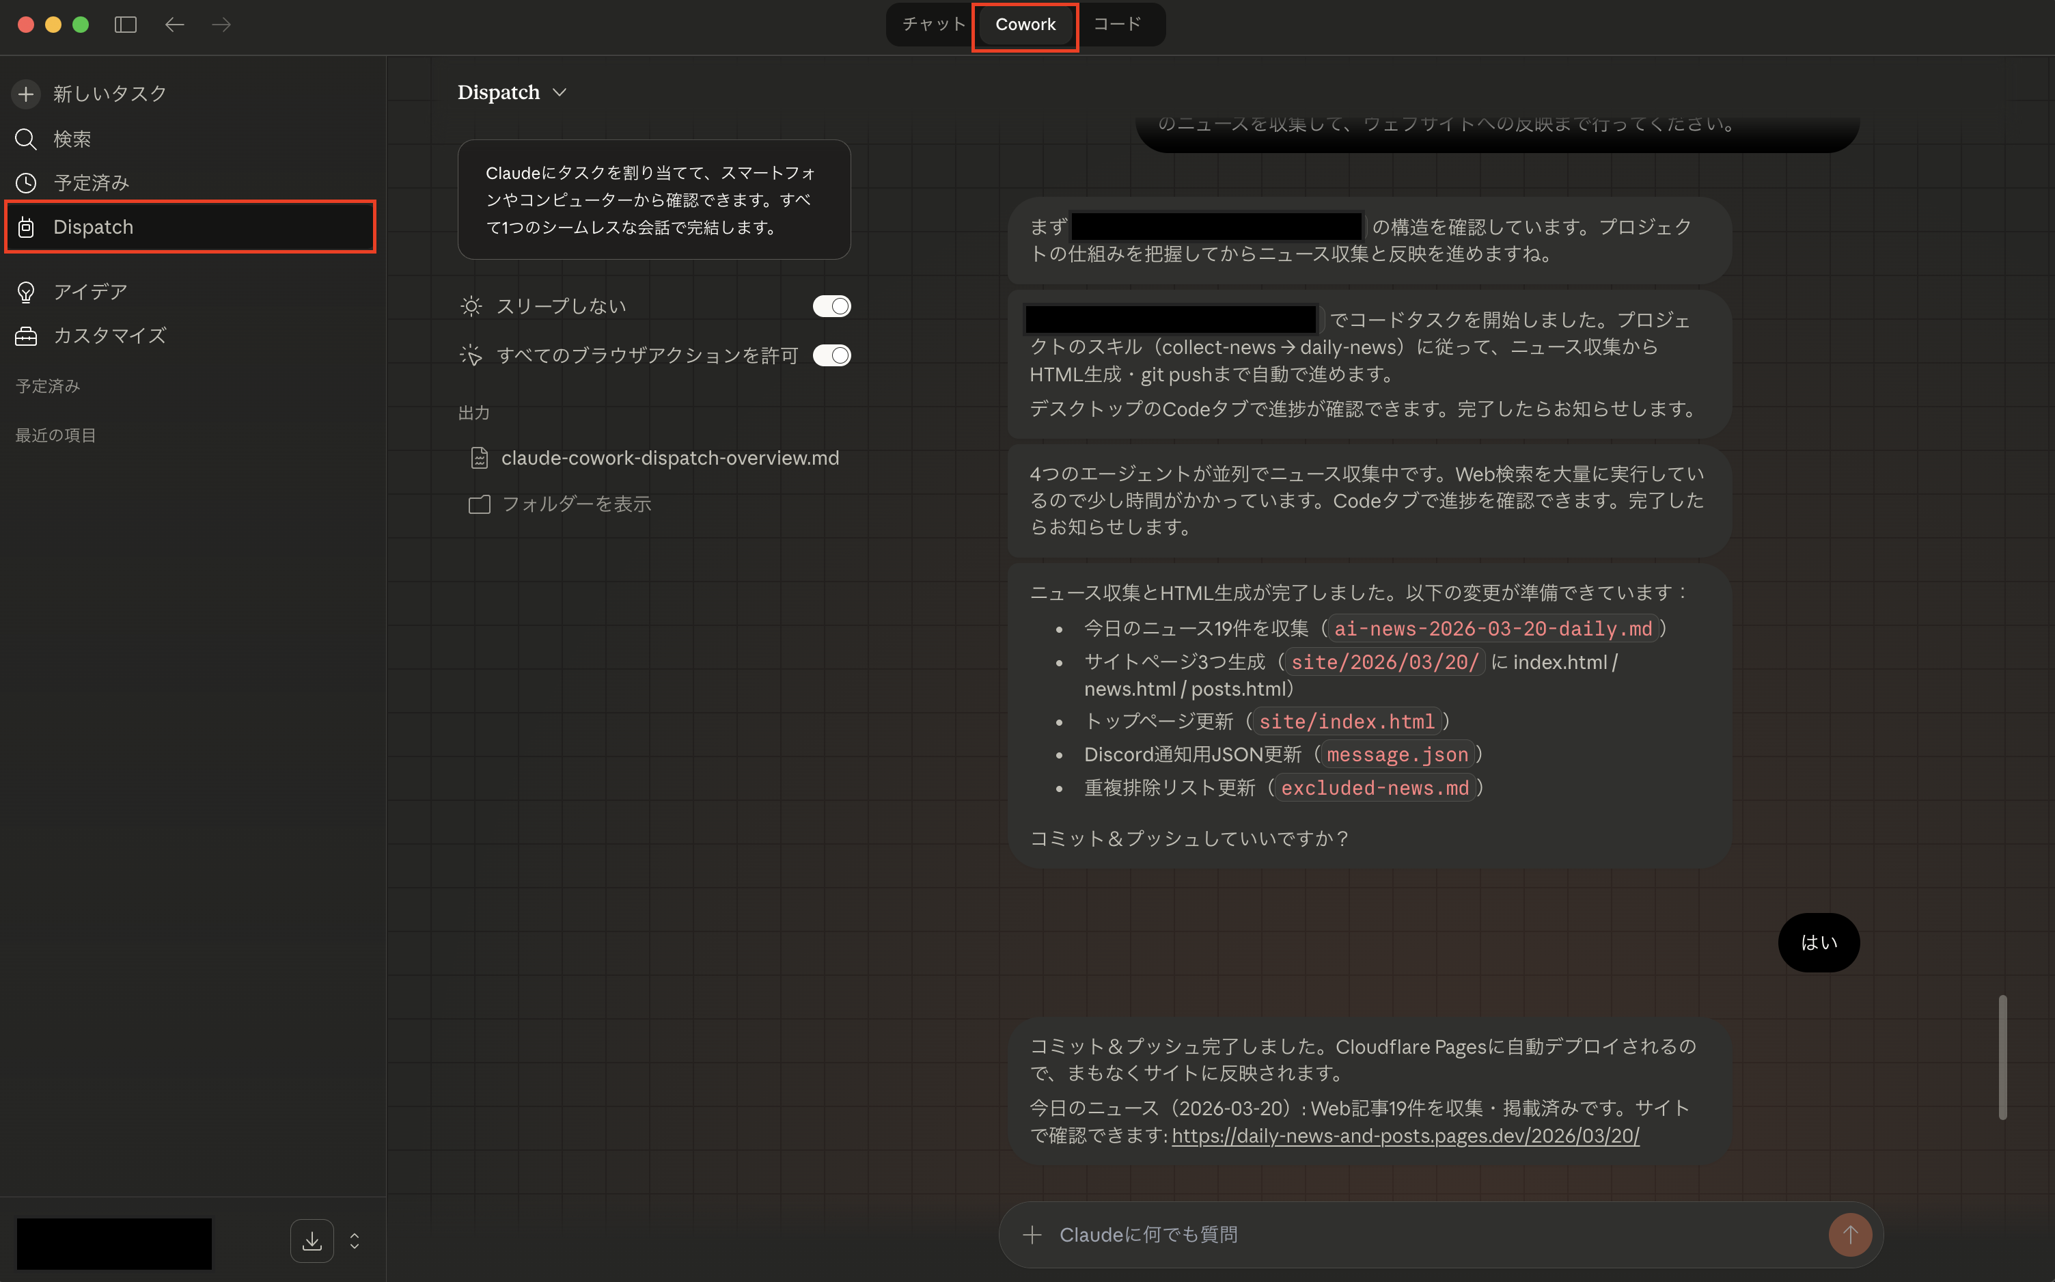Image resolution: width=2055 pixels, height=1282 pixels.
Task: Click the back navigation arrow
Action: [x=175, y=25]
